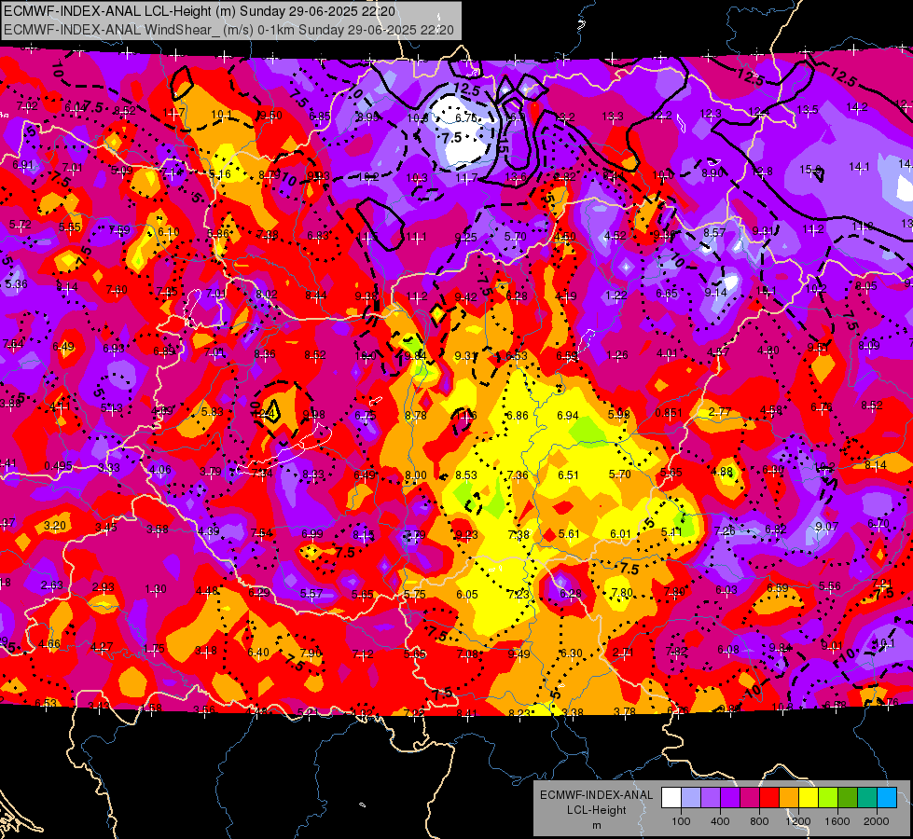
Task: Click the map value 0.851
Action: [x=669, y=413]
